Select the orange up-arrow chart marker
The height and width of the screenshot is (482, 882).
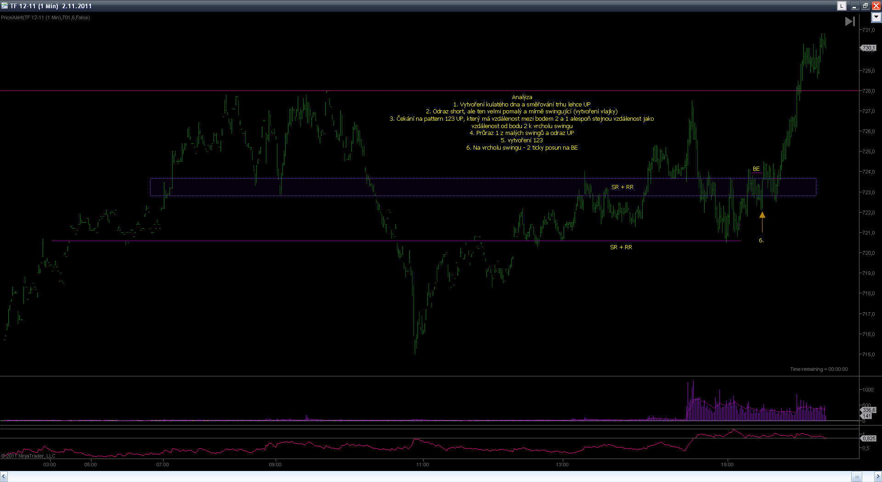click(x=762, y=214)
